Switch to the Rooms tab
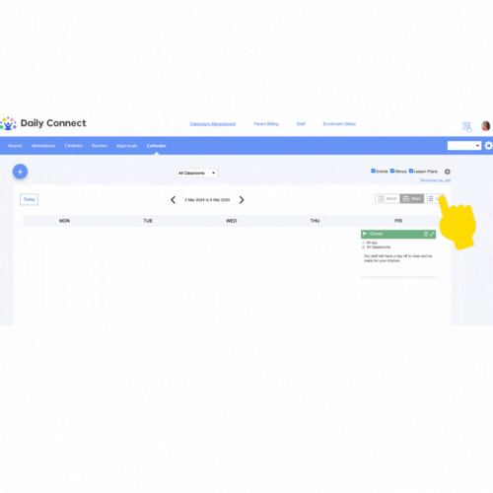The image size is (493, 493). click(x=15, y=146)
